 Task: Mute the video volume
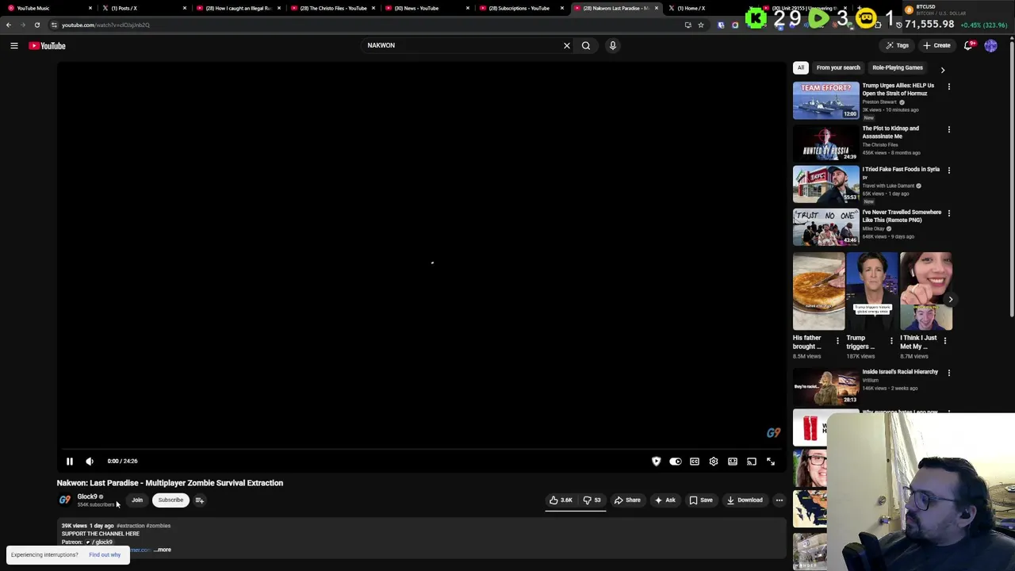90,461
